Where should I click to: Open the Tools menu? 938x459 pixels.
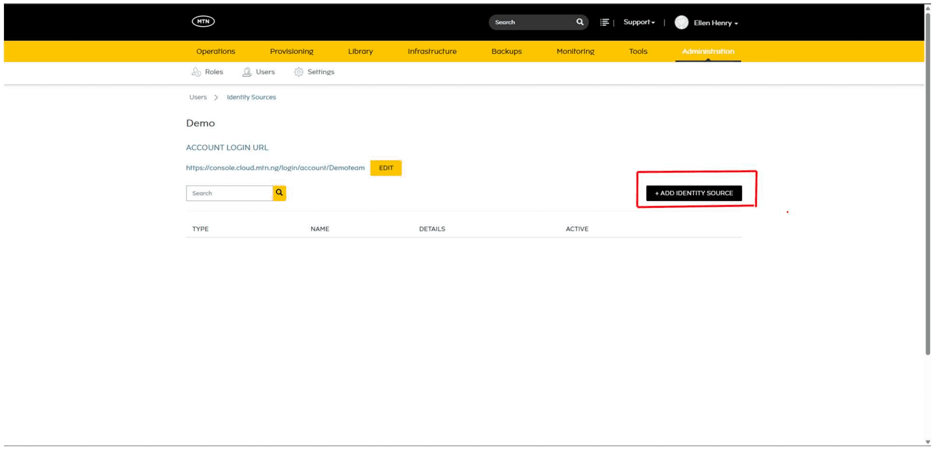click(x=638, y=51)
